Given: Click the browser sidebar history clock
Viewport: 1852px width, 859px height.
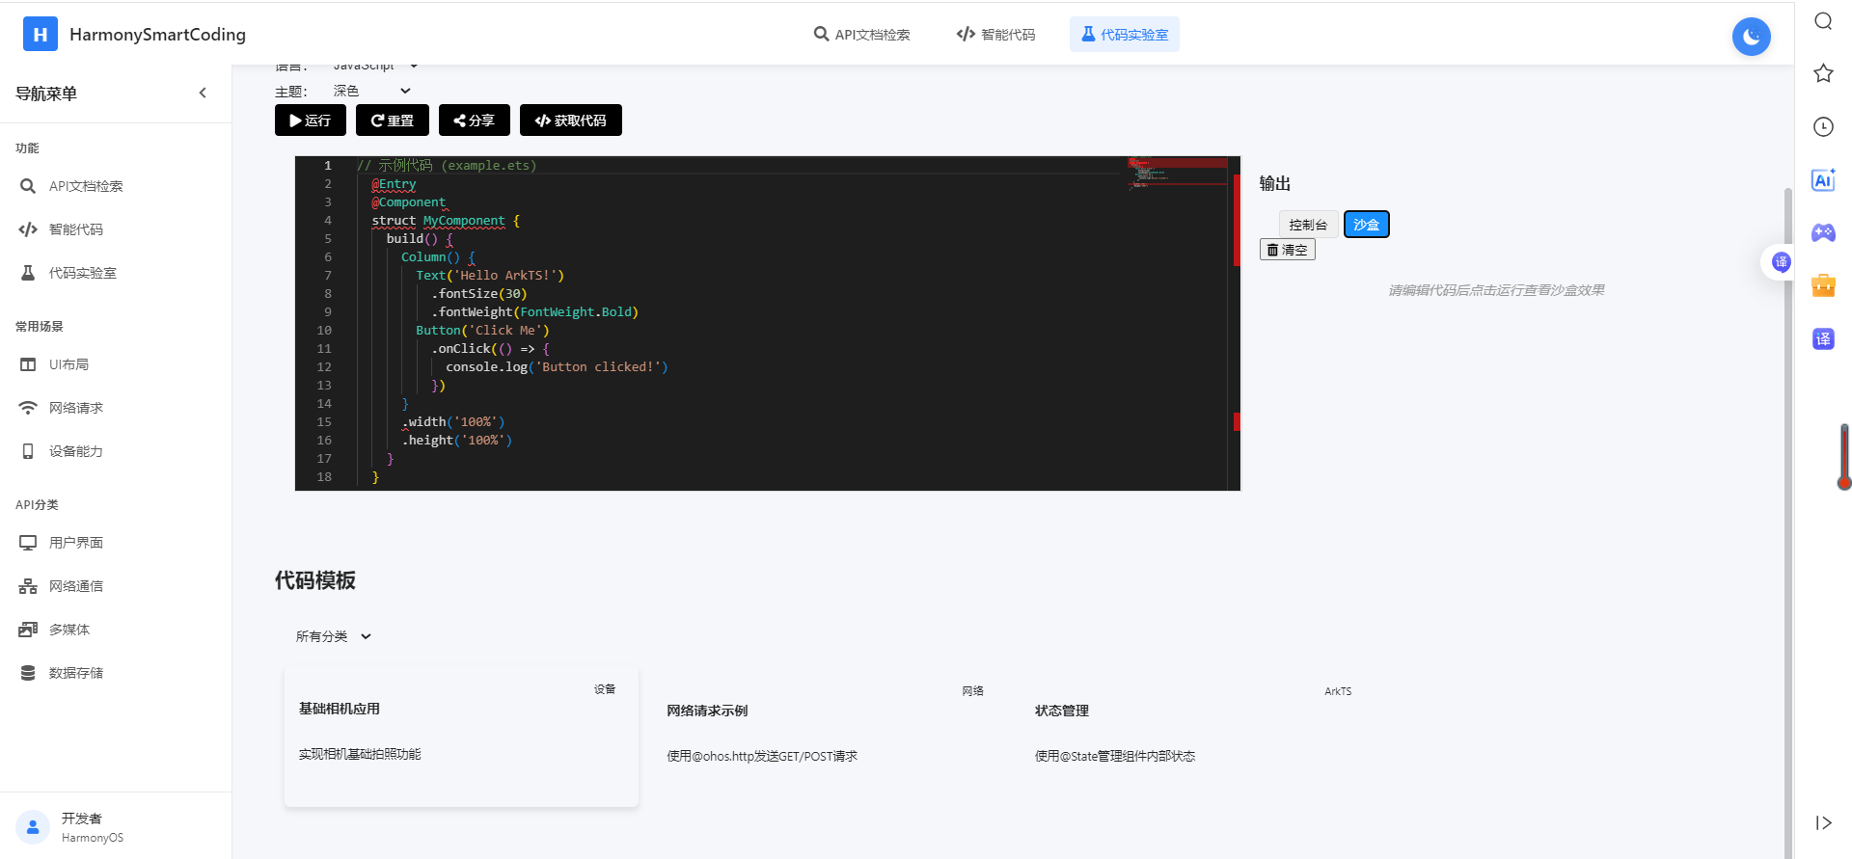Looking at the screenshot, I should (1823, 126).
